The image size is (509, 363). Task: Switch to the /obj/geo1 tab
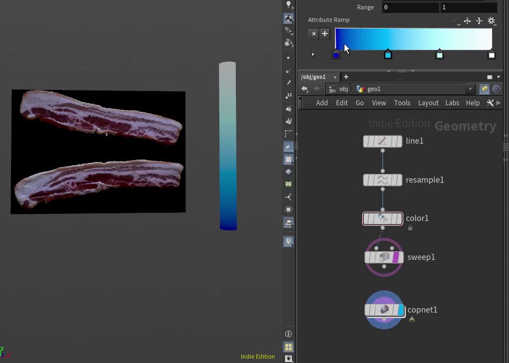313,77
